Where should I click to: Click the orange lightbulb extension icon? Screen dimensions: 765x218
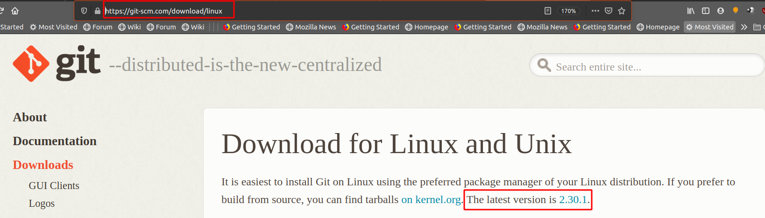736,10
